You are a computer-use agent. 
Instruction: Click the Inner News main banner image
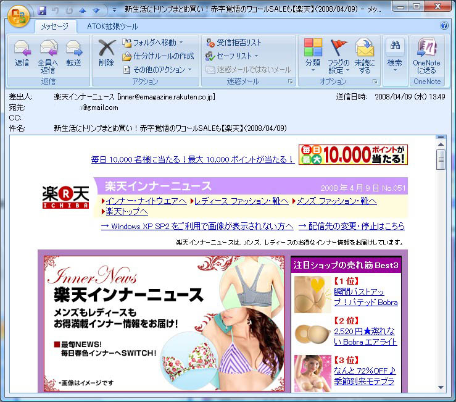coord(164,324)
